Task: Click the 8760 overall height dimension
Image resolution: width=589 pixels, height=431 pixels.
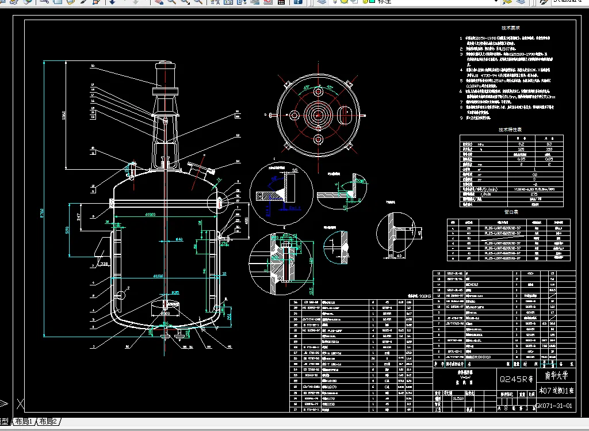Action: point(41,213)
